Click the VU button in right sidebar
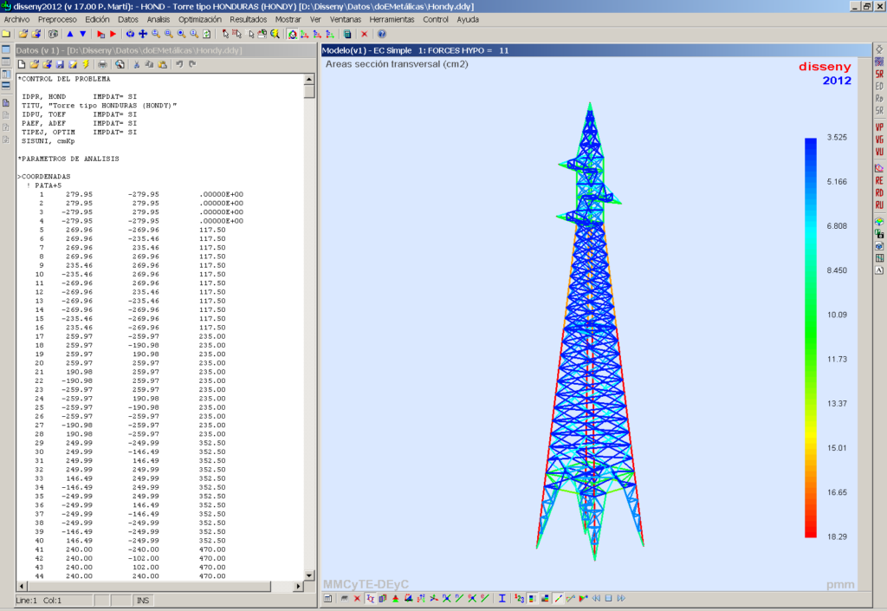 coord(879,153)
